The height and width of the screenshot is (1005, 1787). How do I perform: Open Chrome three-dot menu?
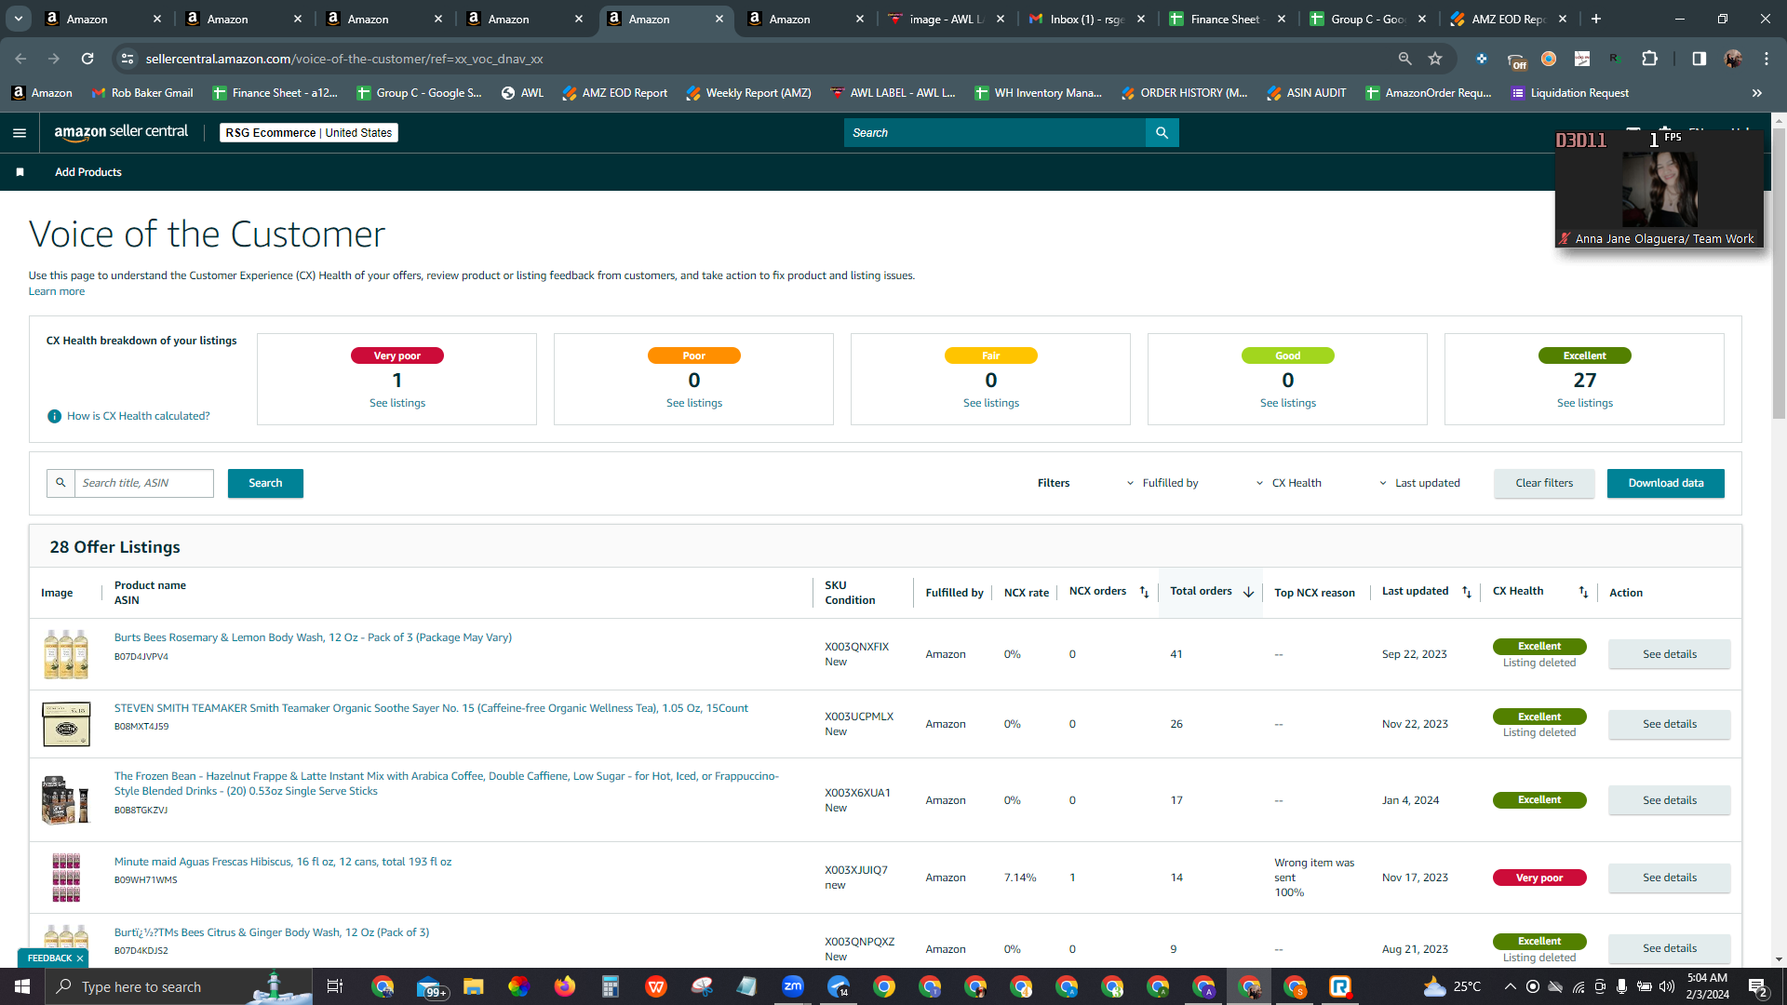[x=1767, y=59]
